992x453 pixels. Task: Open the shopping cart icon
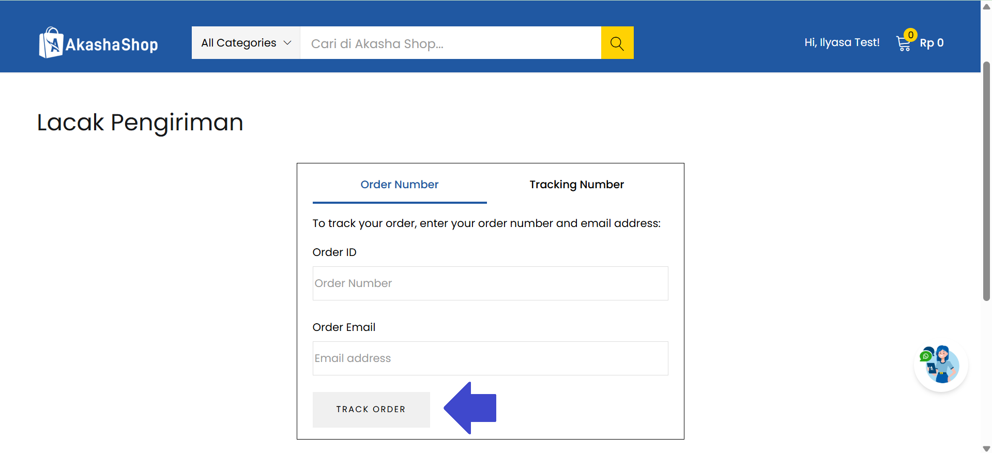[x=903, y=44]
